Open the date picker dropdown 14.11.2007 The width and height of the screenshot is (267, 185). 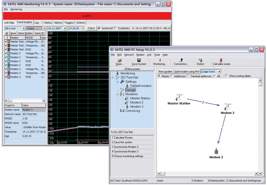(65, 28)
